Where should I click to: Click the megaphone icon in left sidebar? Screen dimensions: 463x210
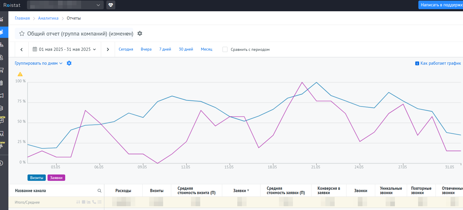point(2,95)
